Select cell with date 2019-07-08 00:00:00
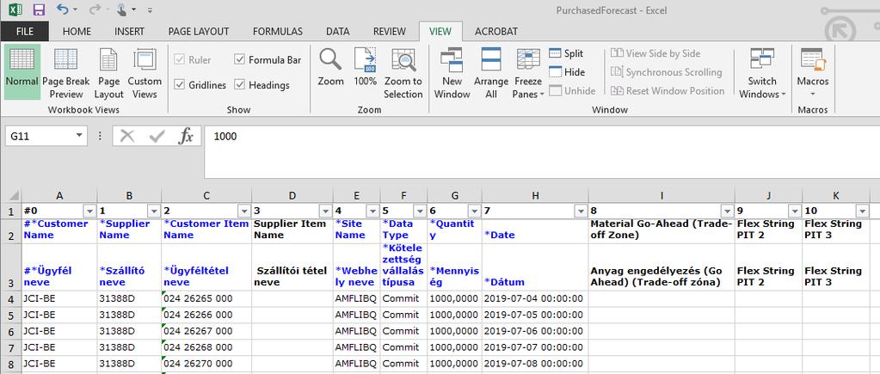880x374 pixels. pyautogui.click(x=535, y=364)
